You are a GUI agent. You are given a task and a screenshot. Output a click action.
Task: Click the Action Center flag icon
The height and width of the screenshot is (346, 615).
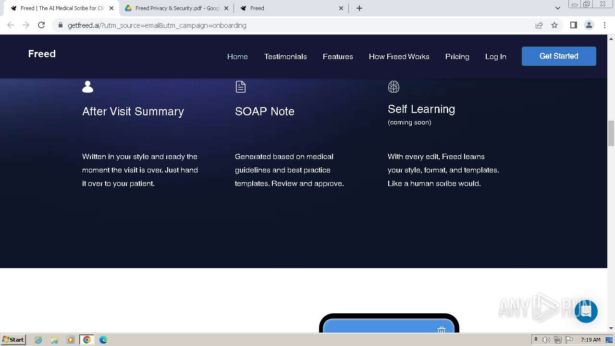click(570, 340)
